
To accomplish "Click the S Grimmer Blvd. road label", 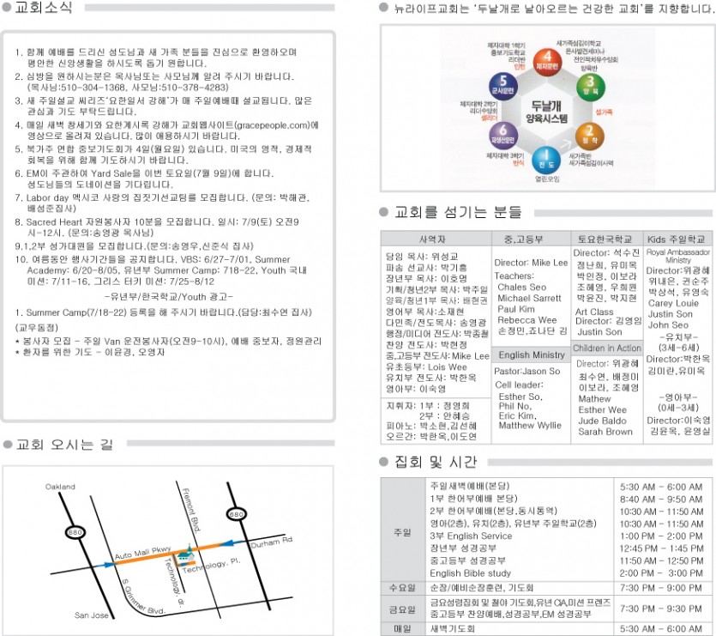I will point(142,597).
